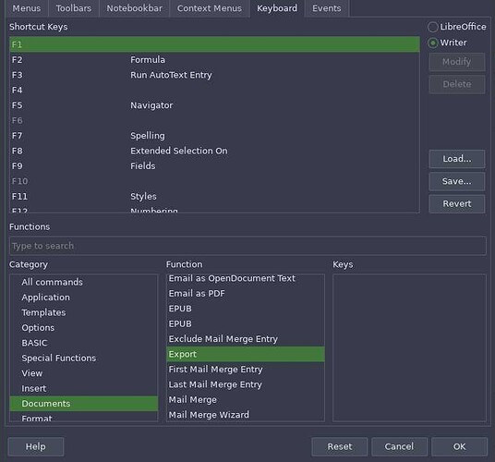Screen dimensions: 495x462
Task: Focus the Type to search field
Action: click(x=247, y=246)
